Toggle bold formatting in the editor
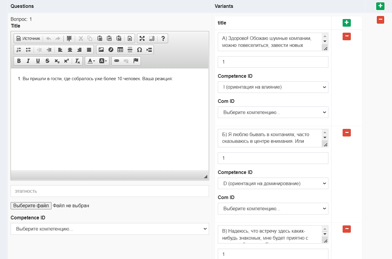This screenshot has width=392, height=259. [19, 61]
